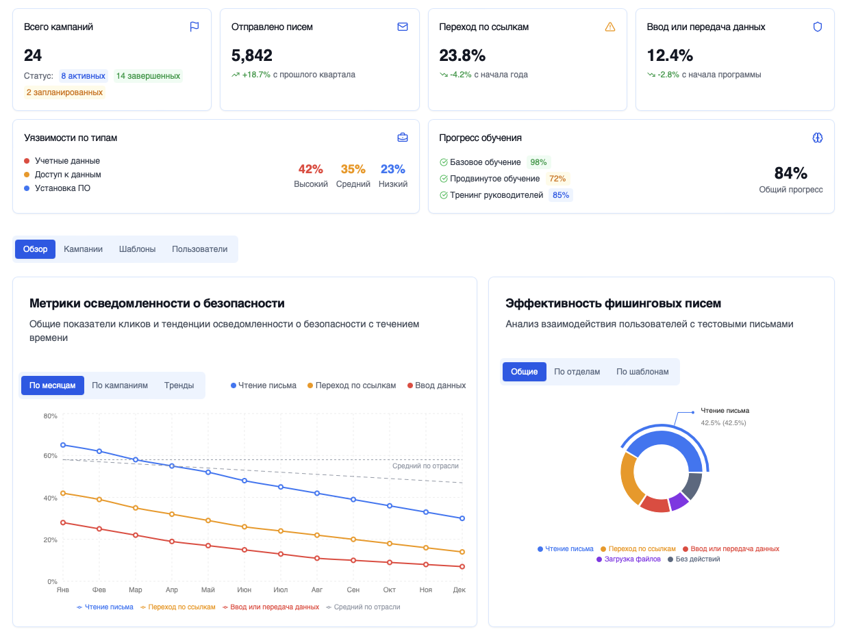Click the По отделам button
Viewport: 843px width, 634px height.
coord(577,372)
